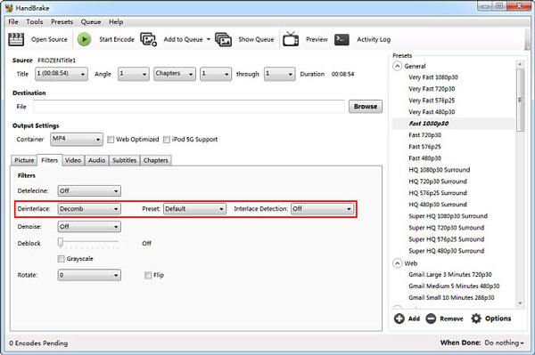Enable the Web Optimized checkbox
535x355 pixels.
[x=111, y=140]
